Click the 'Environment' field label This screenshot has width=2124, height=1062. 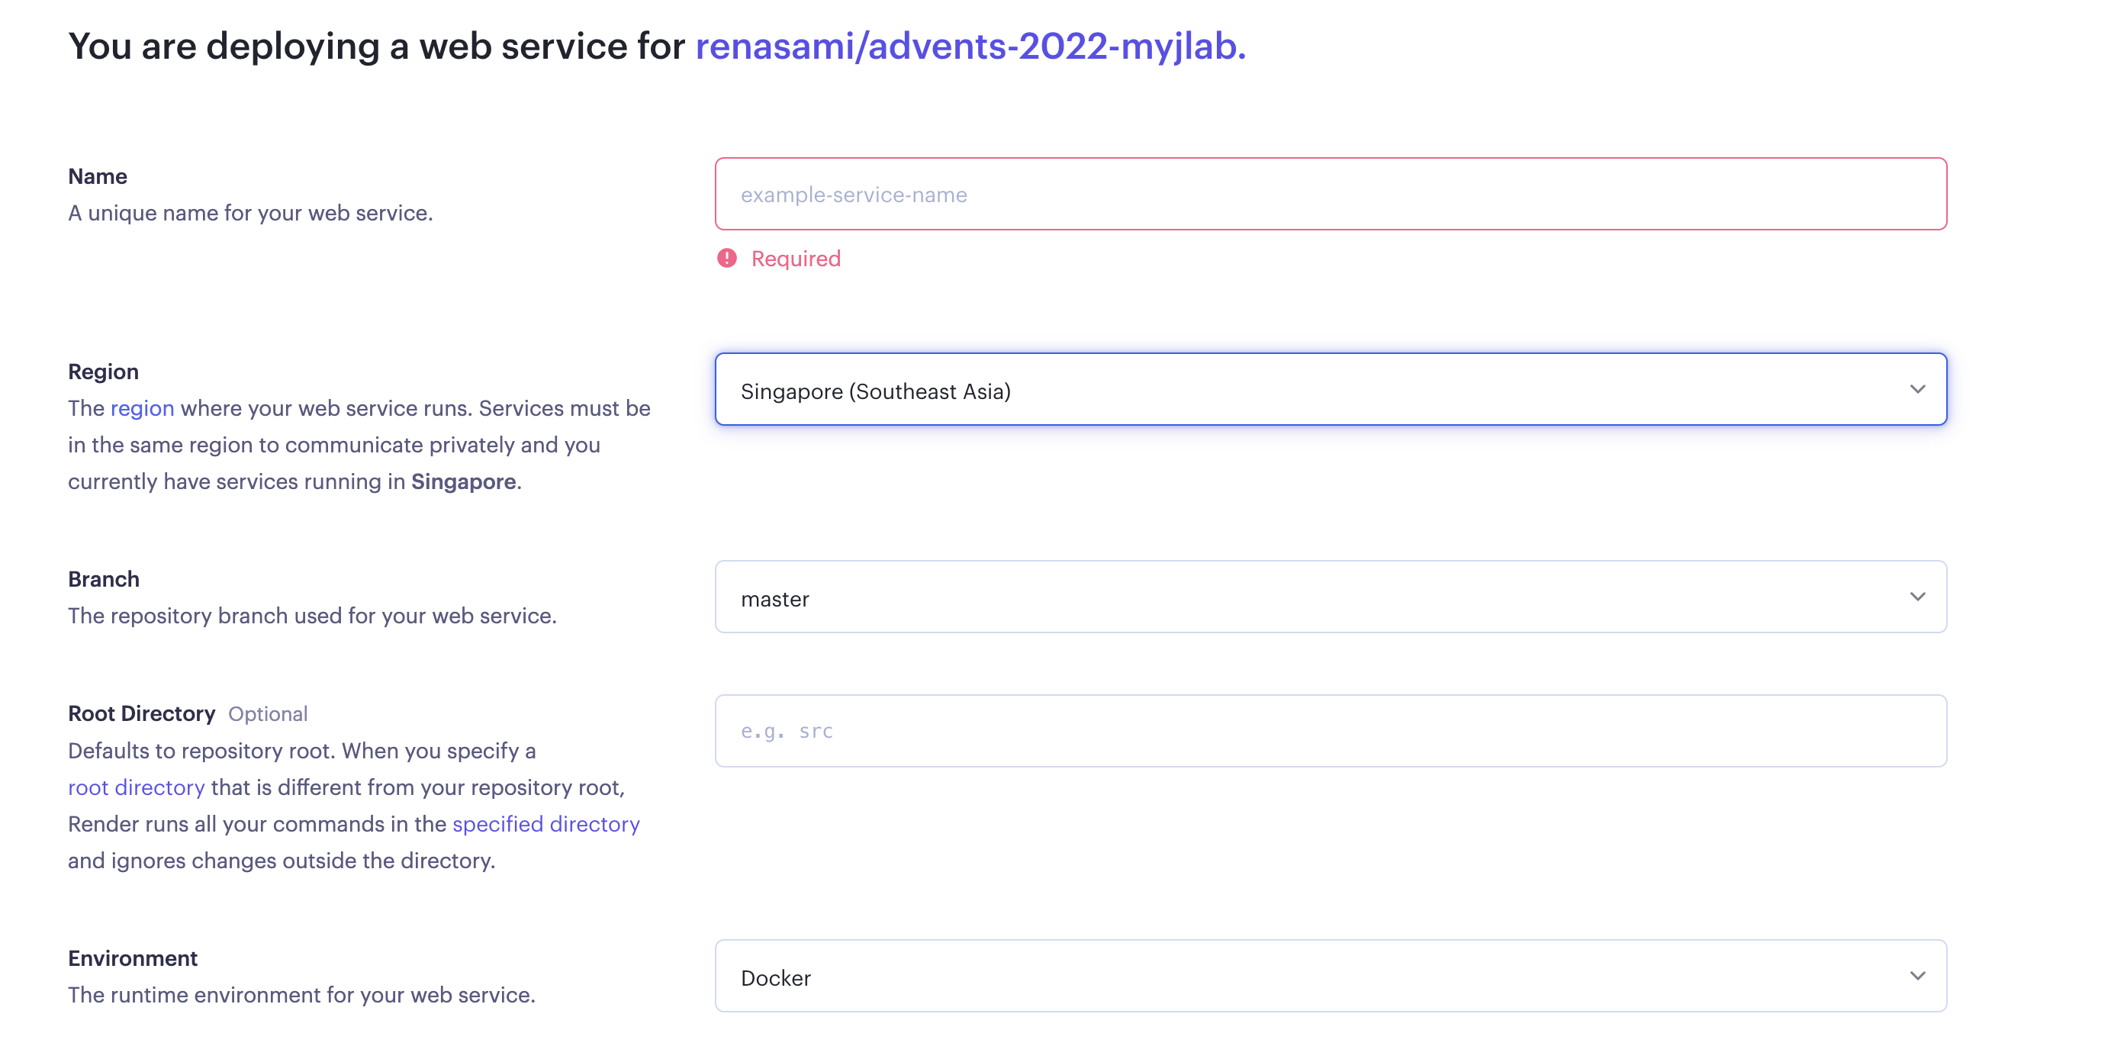pyautogui.click(x=133, y=958)
